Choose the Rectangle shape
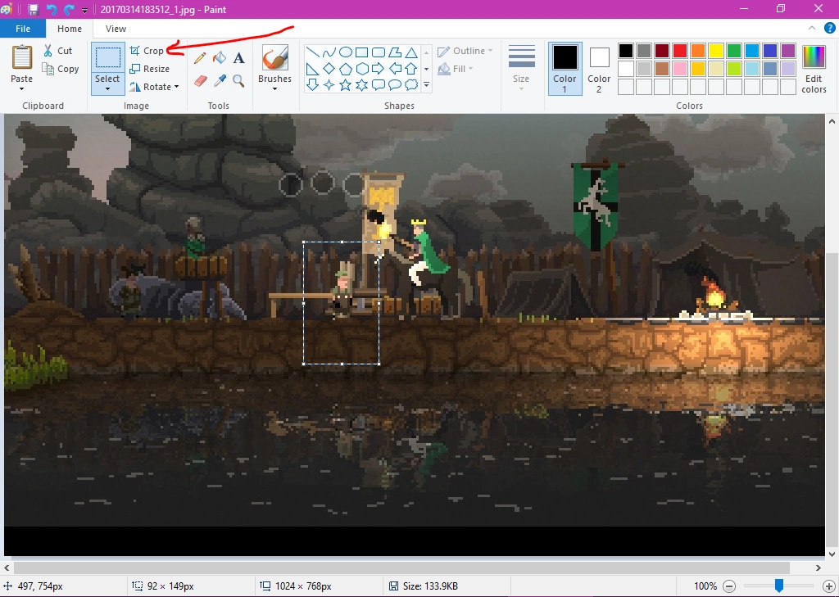The width and height of the screenshot is (839, 597). pos(361,52)
